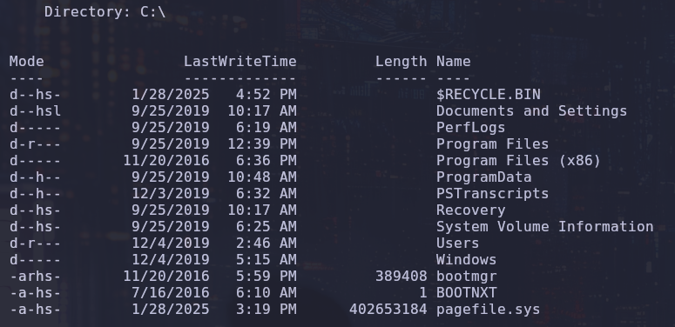Click the Recovery directory name
The height and width of the screenshot is (327, 675).
click(x=470, y=210)
